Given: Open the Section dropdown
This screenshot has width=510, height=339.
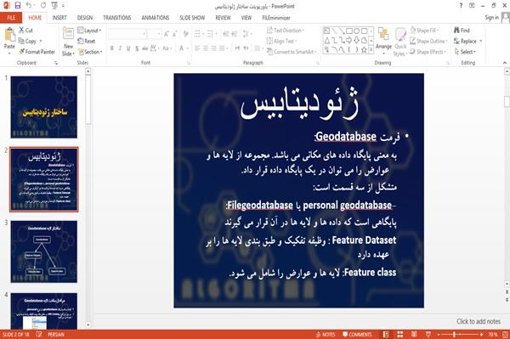Looking at the screenshot, I should [90, 52].
